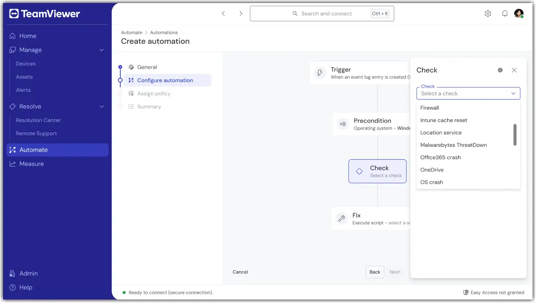Collapse the Resolve section chevron

[x=102, y=106]
